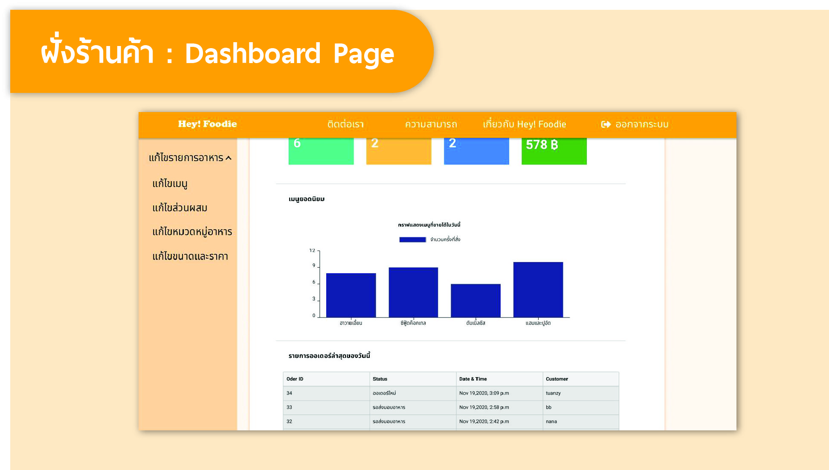The width and height of the screenshot is (829, 470).
Task: Click the Status column header
Action: 380,379
